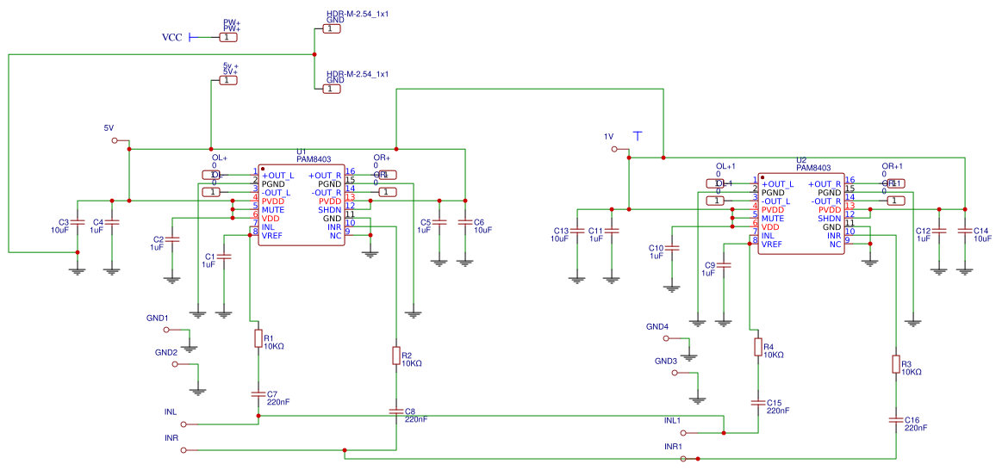
Task: Click the OL+1 connector label
Action: [726, 166]
